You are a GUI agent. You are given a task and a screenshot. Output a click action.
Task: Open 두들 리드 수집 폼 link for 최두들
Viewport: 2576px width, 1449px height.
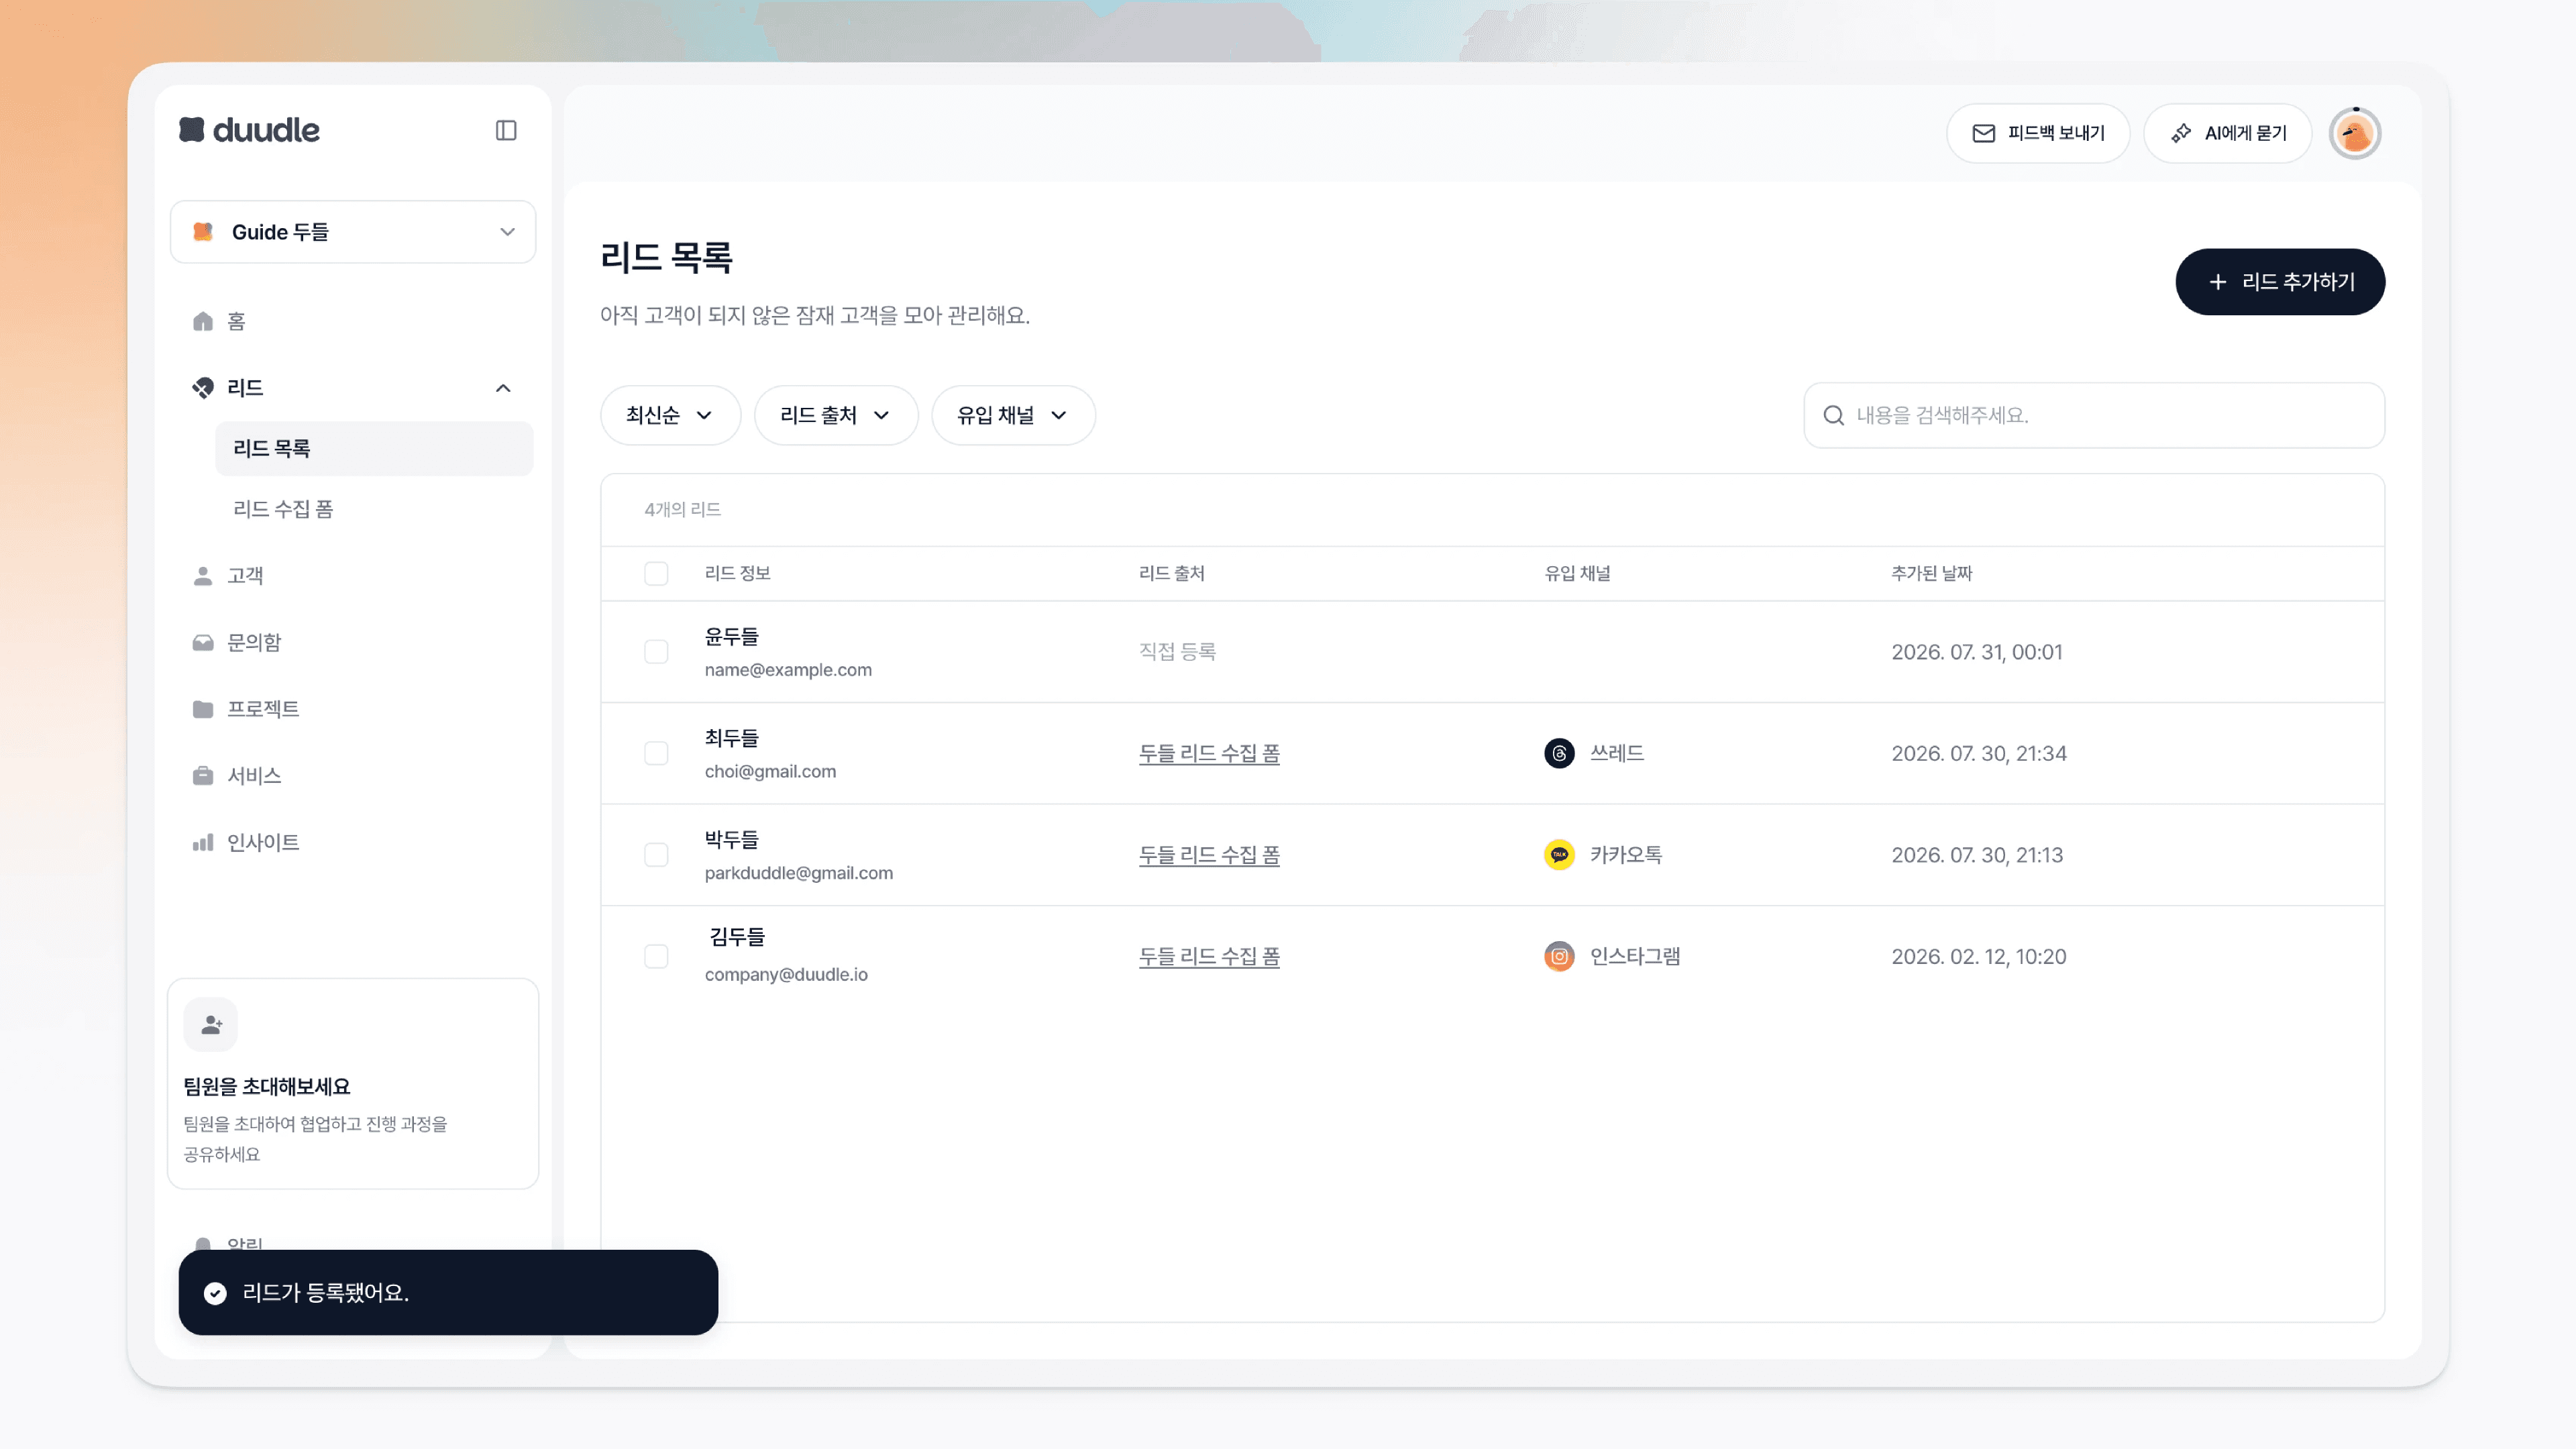[1209, 753]
